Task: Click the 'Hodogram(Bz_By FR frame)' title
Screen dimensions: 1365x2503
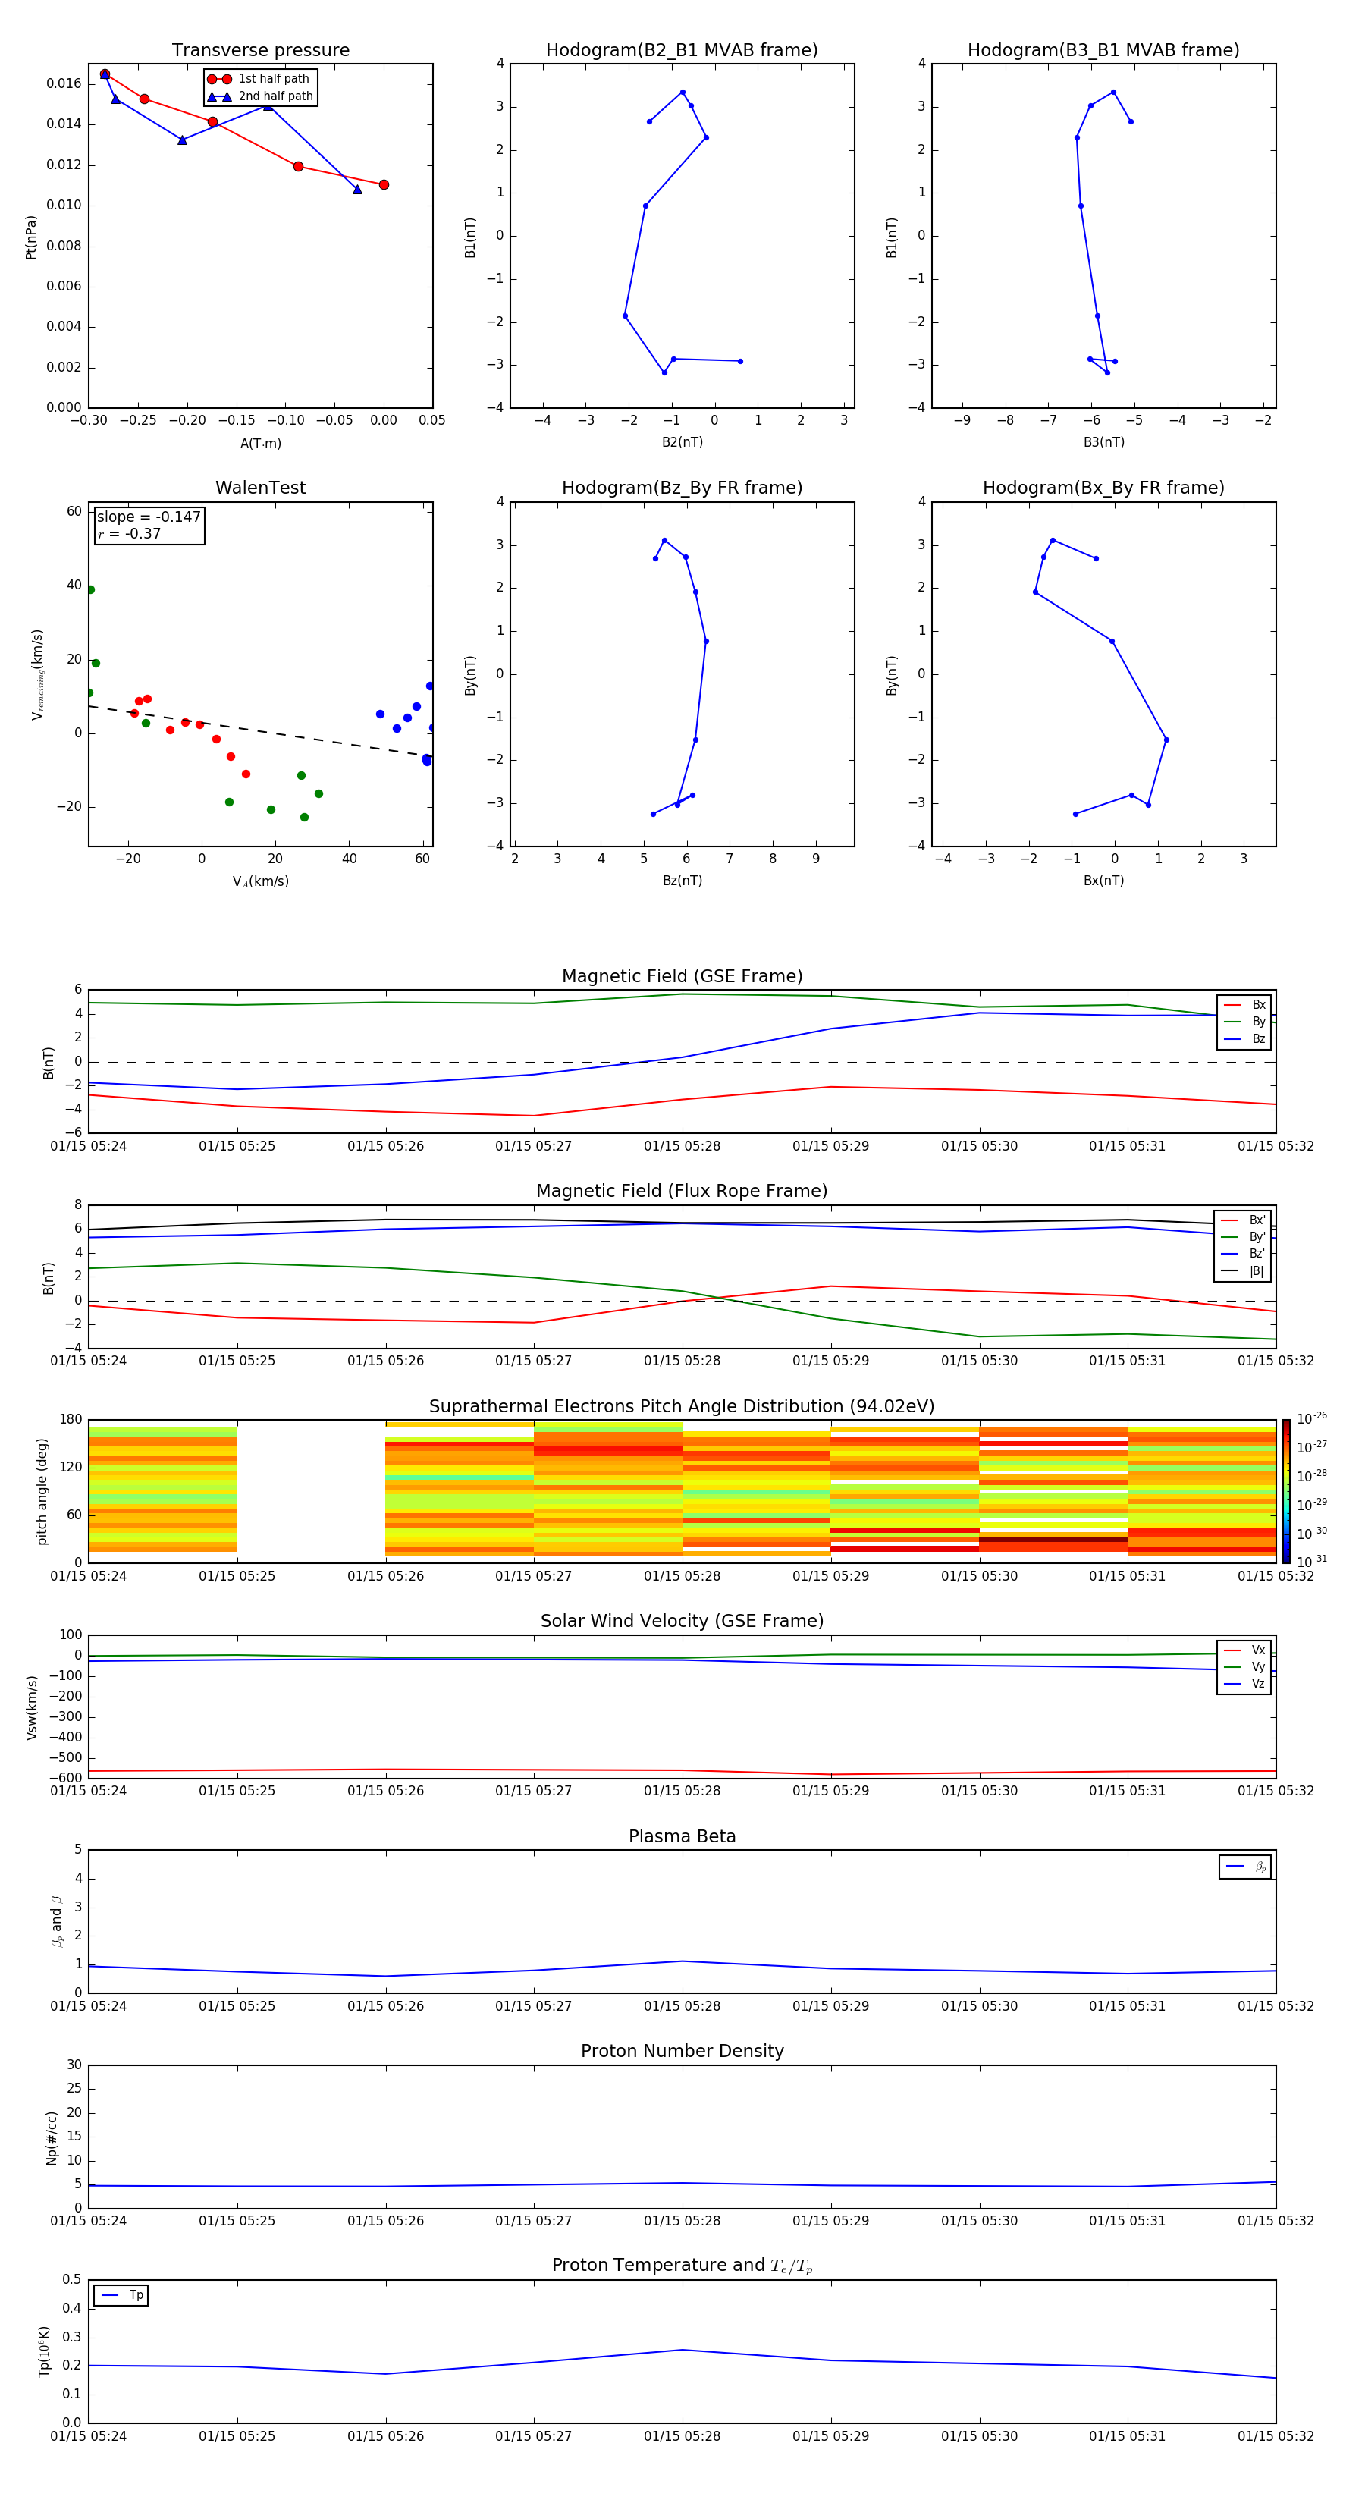Action: 682,488
